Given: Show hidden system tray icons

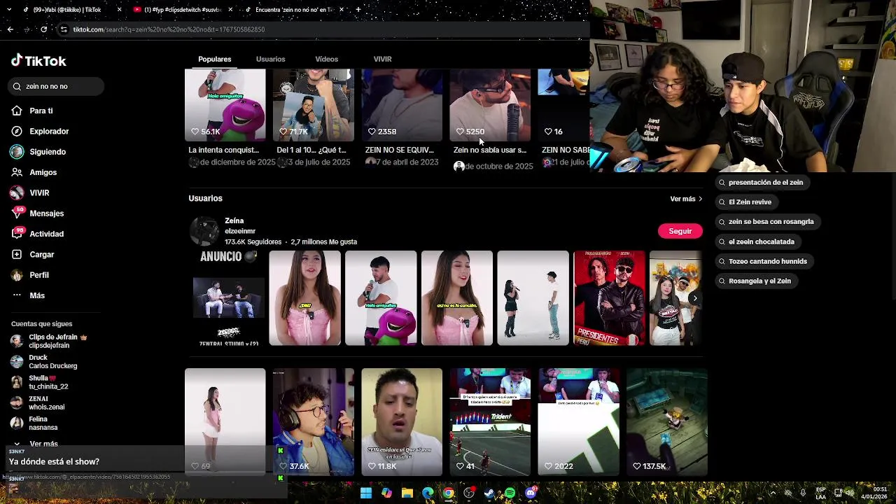Looking at the screenshot, I should click(x=773, y=493).
